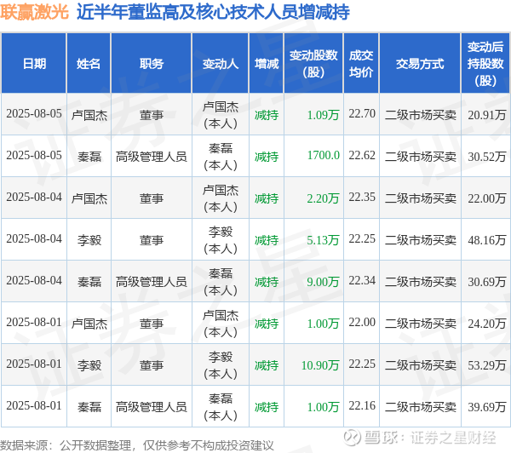This screenshot has width=511, height=453.
Task: Click post-change holdings 20.91万
Action: click(x=487, y=114)
